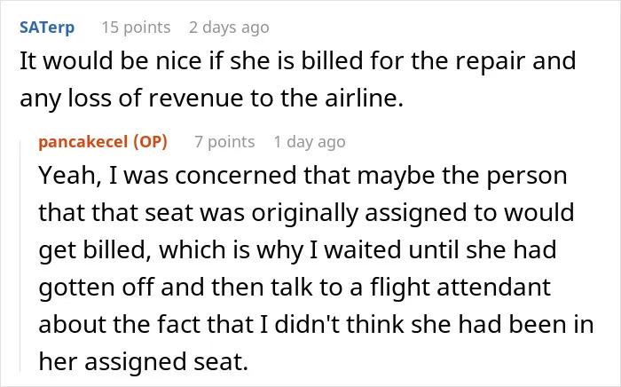621x387 pixels.
Task: Click the word revenue in SATerp's comment
Action: (196, 99)
